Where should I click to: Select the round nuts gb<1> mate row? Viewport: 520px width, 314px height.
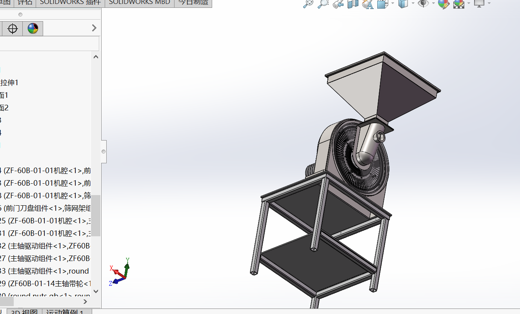[x=45, y=294]
